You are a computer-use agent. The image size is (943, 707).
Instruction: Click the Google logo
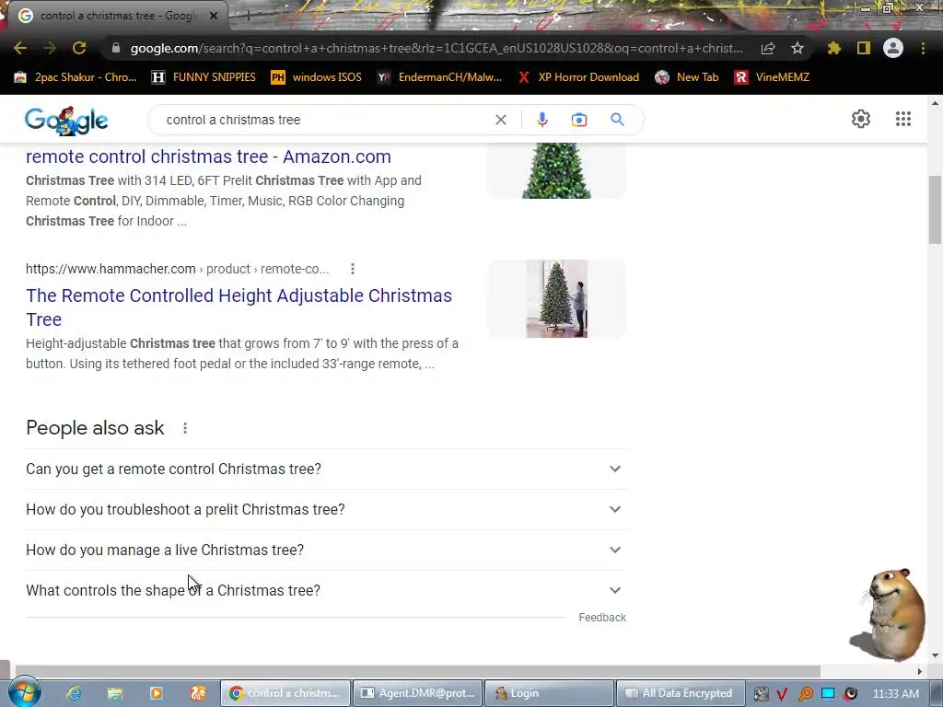click(x=66, y=121)
